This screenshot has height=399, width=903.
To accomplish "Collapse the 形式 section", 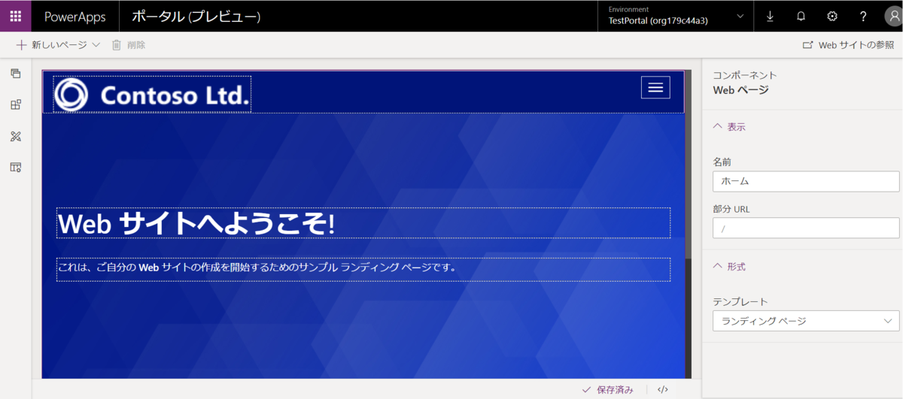I will pyautogui.click(x=729, y=267).
